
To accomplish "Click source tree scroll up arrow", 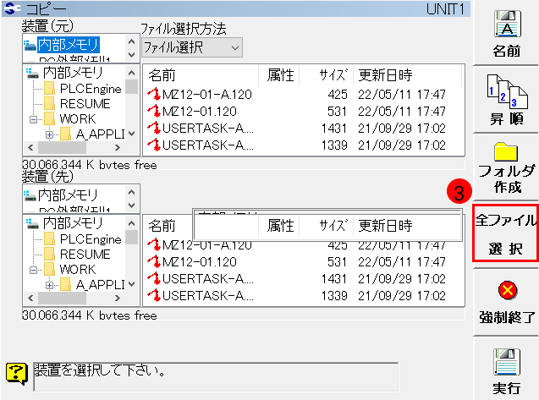I will (132, 73).
